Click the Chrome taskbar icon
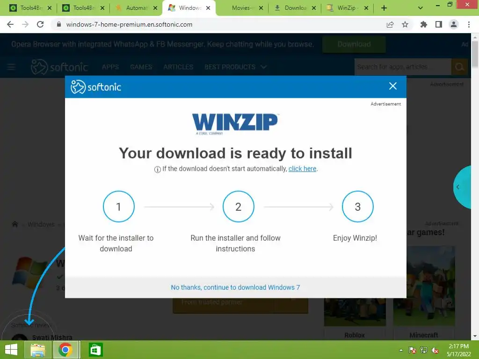This screenshot has width=479, height=359. (65, 350)
